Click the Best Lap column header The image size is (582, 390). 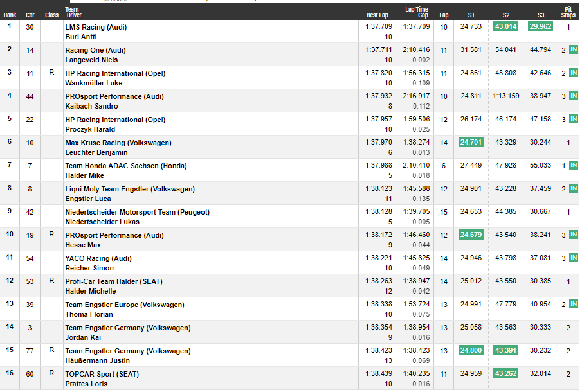[x=377, y=15]
